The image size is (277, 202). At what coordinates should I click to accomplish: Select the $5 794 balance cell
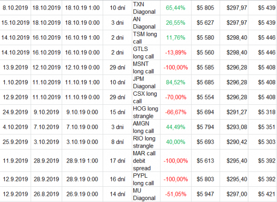(205, 127)
